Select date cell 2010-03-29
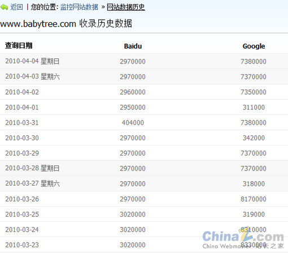 click(22, 153)
